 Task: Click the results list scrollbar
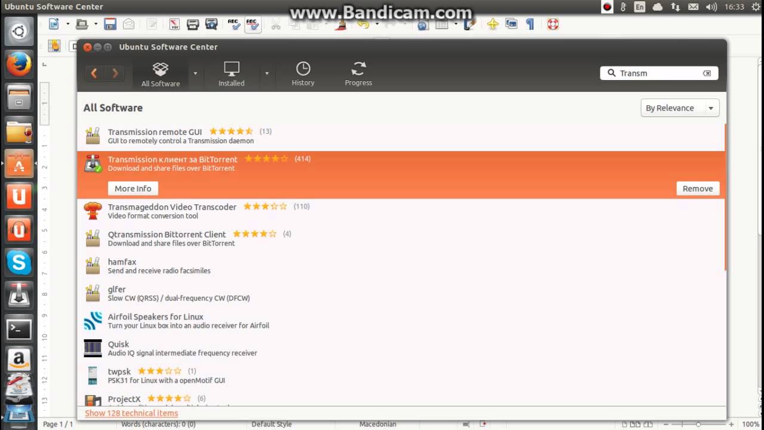point(726,197)
